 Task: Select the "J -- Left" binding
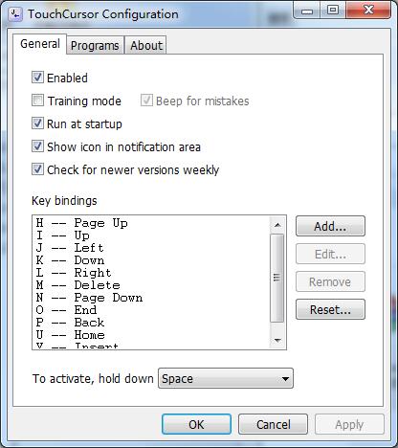(x=150, y=248)
